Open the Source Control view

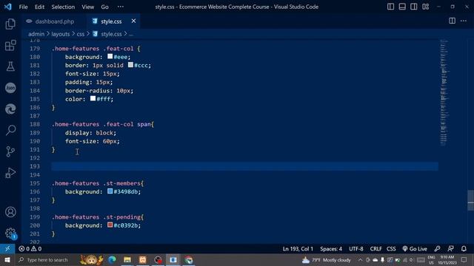coord(10,151)
